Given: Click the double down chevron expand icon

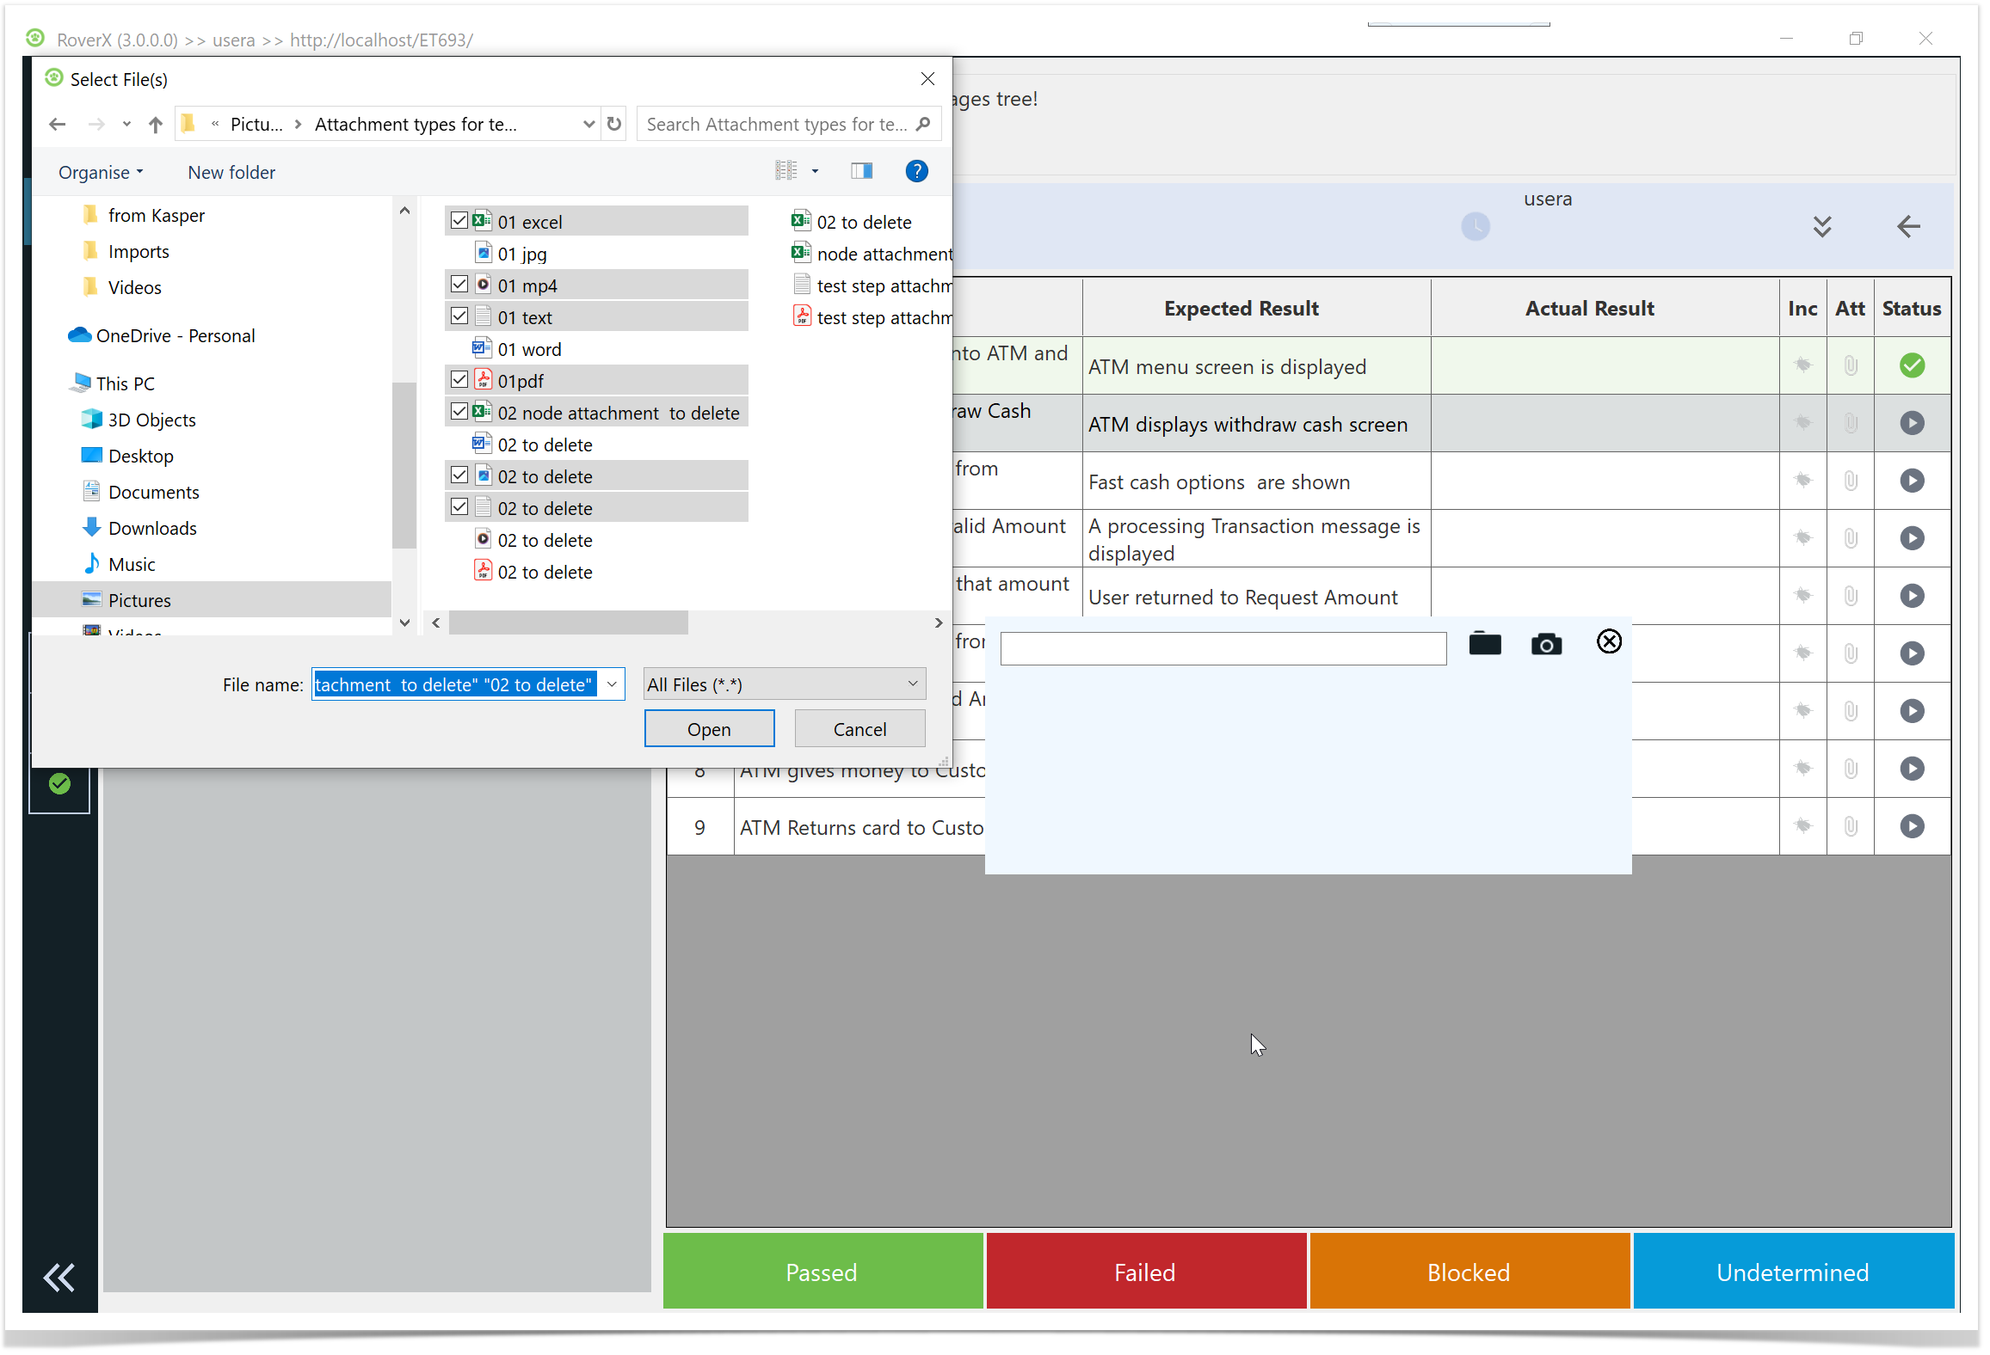Looking at the screenshot, I should 1821,226.
